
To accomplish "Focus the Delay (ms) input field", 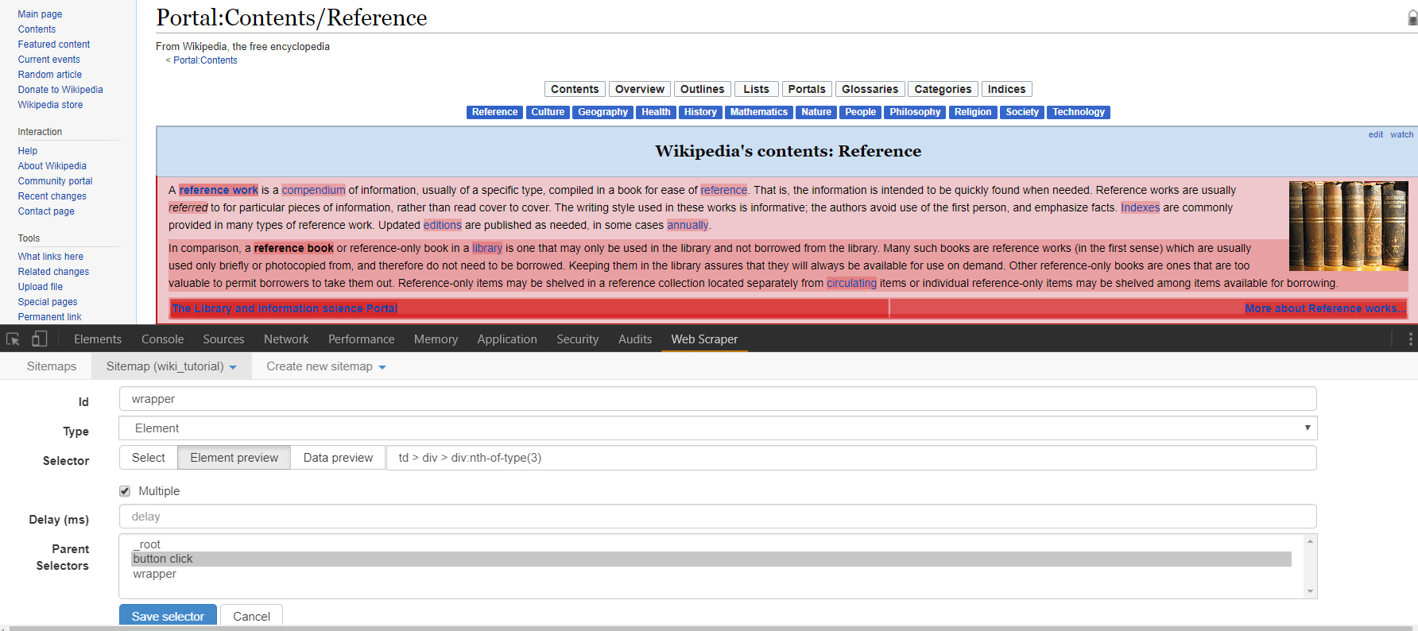I will tap(718, 517).
